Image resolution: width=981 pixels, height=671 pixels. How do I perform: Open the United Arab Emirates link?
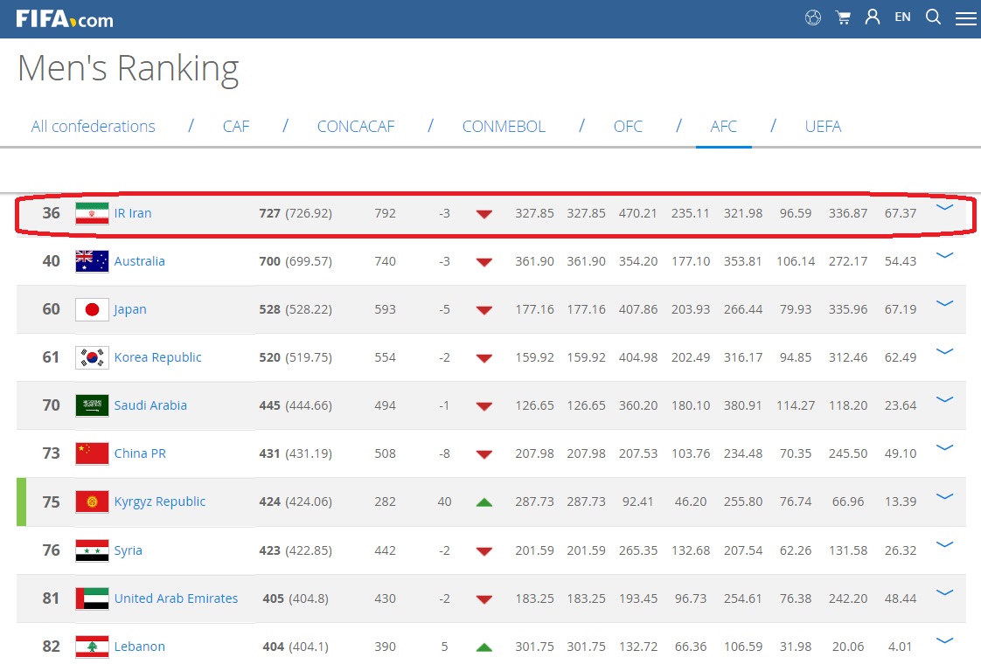176,598
